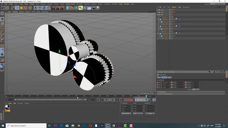
Task: Select the Coord tab in Attributes
Action: click(164, 78)
